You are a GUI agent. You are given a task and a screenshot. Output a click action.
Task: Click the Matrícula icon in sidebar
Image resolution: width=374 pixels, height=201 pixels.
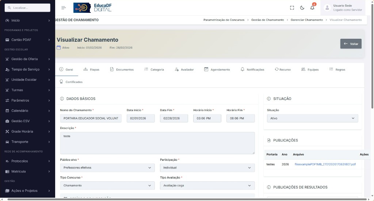(x=7, y=171)
